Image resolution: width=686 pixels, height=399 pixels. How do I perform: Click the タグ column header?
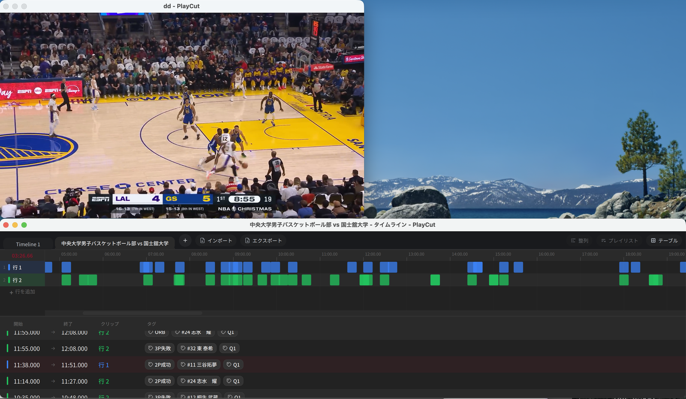coord(151,324)
